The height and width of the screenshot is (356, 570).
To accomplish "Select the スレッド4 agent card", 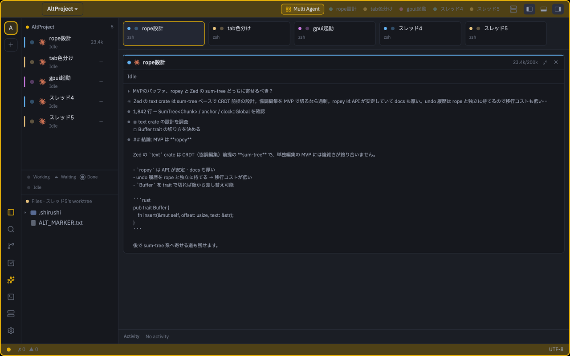I will click(420, 33).
